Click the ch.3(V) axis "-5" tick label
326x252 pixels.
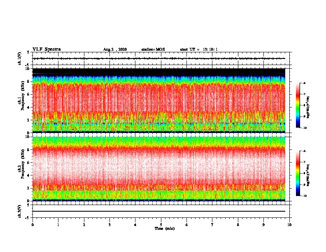tap(28, 218)
